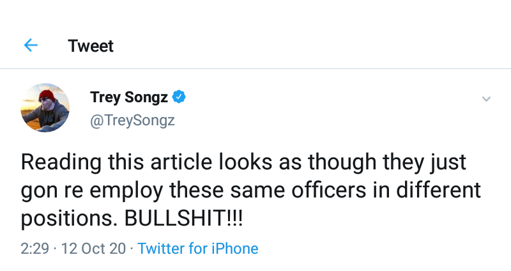
Task: Click the red beanie in the avatar
Action: (x=46, y=95)
